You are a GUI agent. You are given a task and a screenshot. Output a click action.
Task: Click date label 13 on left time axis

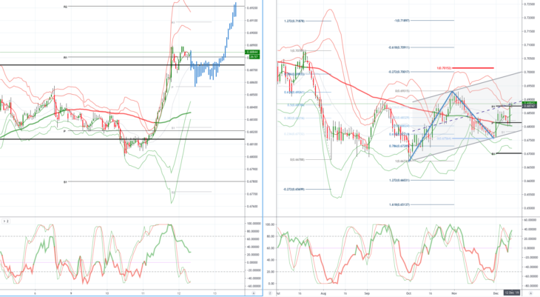215,293
